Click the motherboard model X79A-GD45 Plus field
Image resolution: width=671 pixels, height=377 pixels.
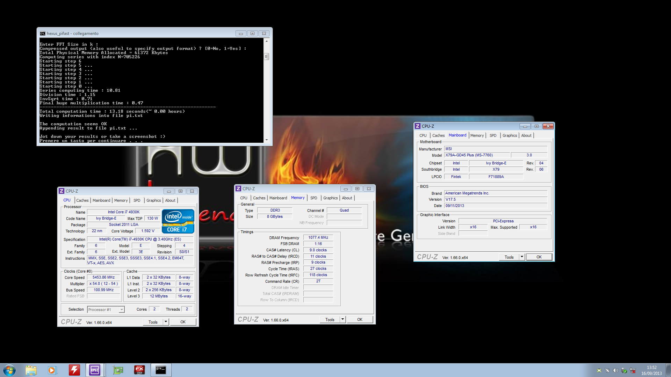click(x=477, y=155)
